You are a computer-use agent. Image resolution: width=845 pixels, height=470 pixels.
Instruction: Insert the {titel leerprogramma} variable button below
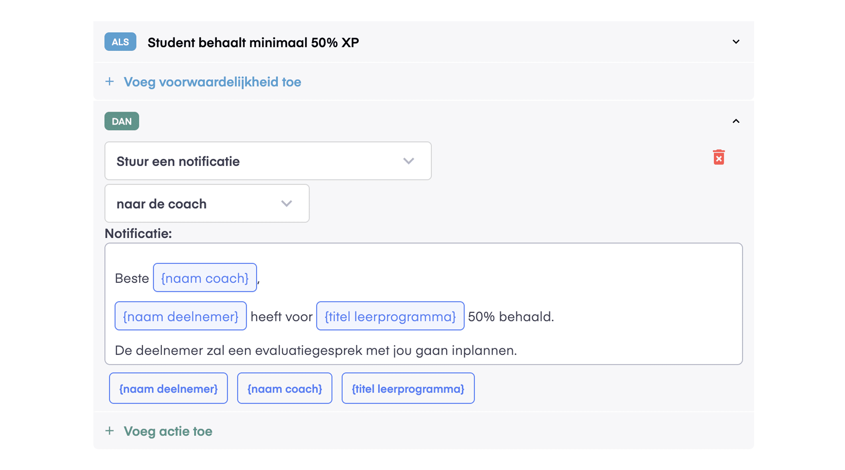408,388
